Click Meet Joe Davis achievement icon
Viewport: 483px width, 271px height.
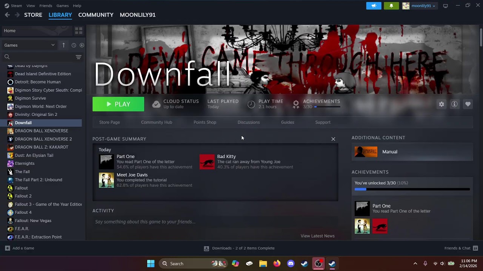tap(106, 180)
